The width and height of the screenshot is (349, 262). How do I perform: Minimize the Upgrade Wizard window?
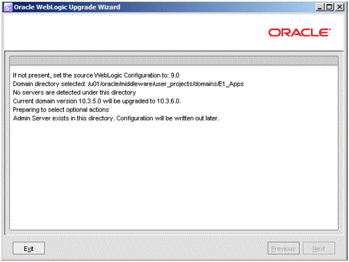pyautogui.click(x=319, y=7)
